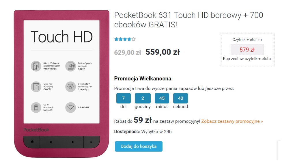Click the Built-in Wi-Fi icon
The width and height of the screenshot is (282, 164).
pos(70,108)
